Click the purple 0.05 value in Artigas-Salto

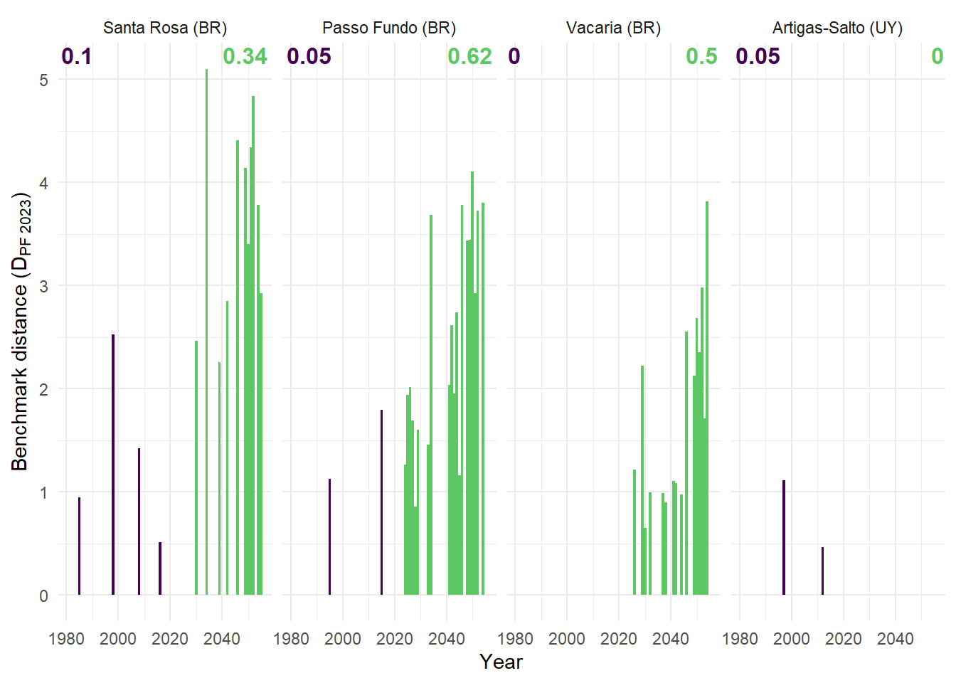[x=758, y=56]
